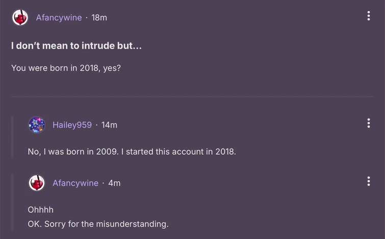Click the "Ohhhh" line in the last reply
This screenshot has height=239, width=385.
point(40,210)
